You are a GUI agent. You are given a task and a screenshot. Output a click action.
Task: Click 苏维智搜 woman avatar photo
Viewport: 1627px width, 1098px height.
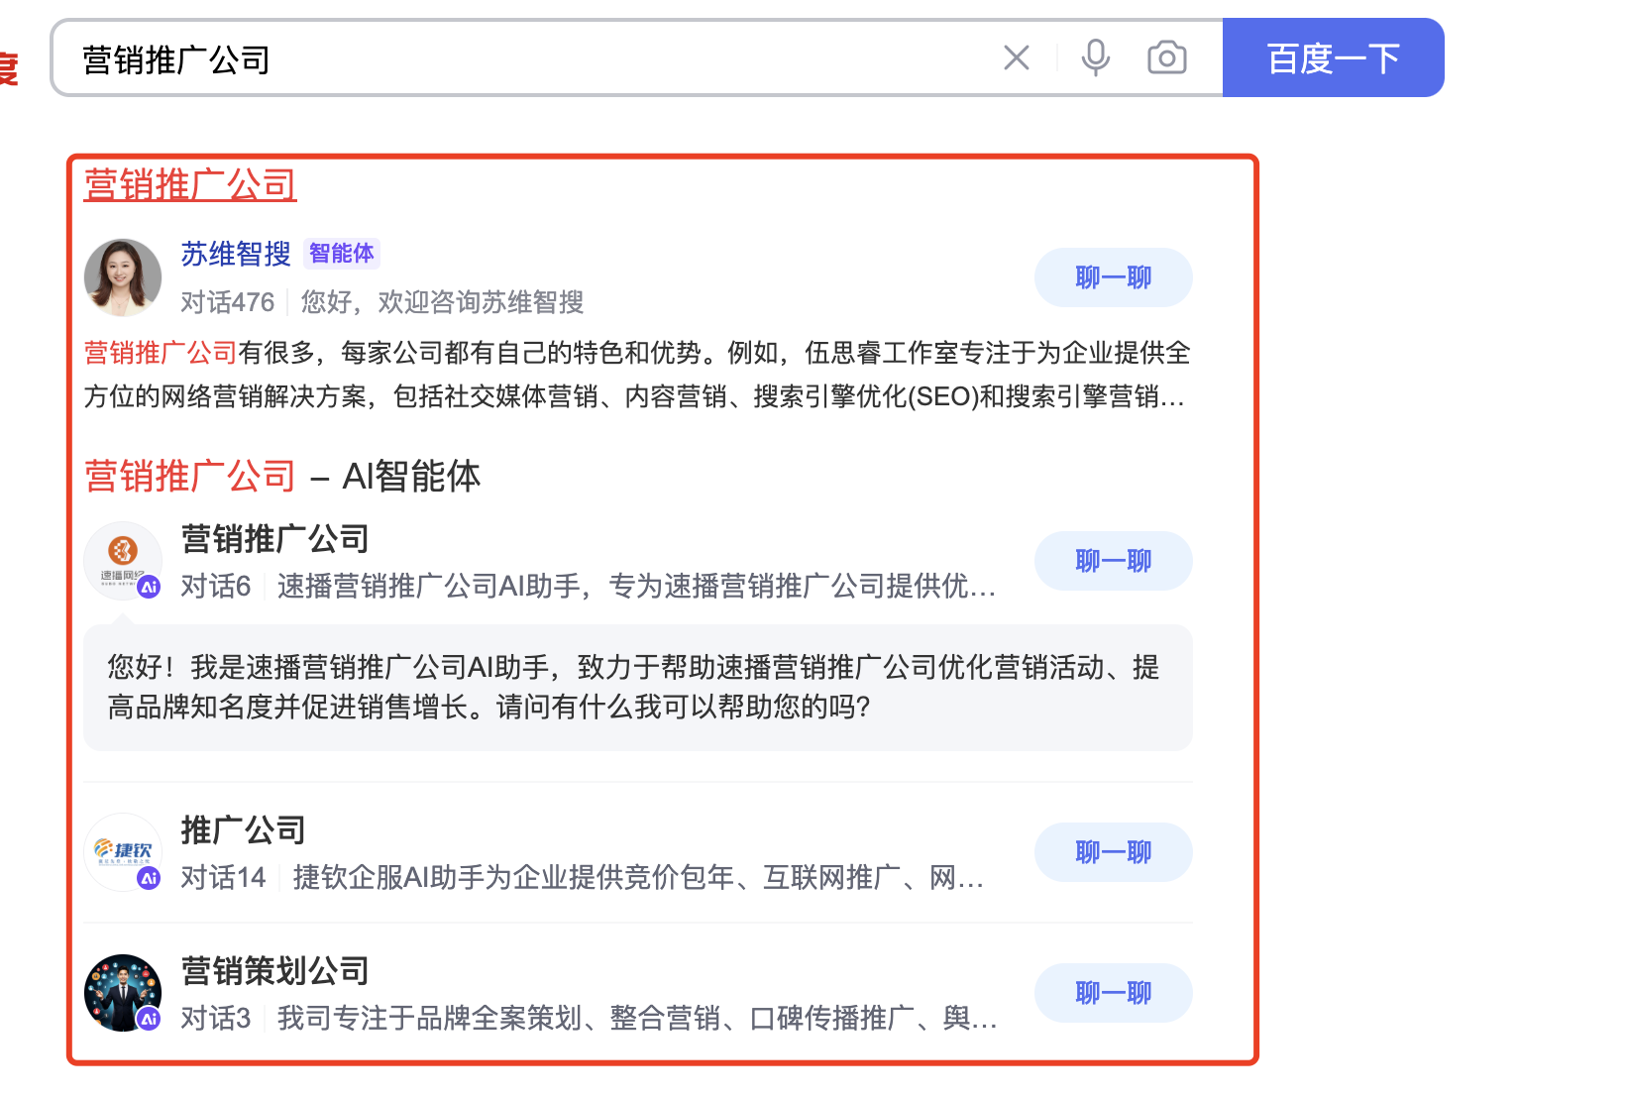pyautogui.click(x=123, y=277)
